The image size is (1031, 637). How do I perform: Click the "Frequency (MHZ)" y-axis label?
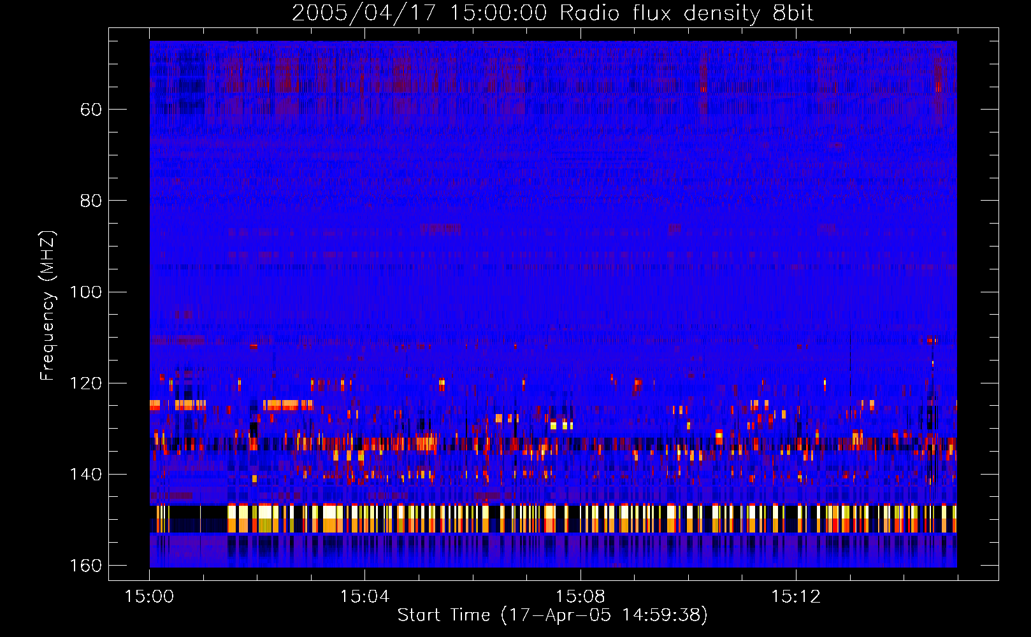coord(48,305)
